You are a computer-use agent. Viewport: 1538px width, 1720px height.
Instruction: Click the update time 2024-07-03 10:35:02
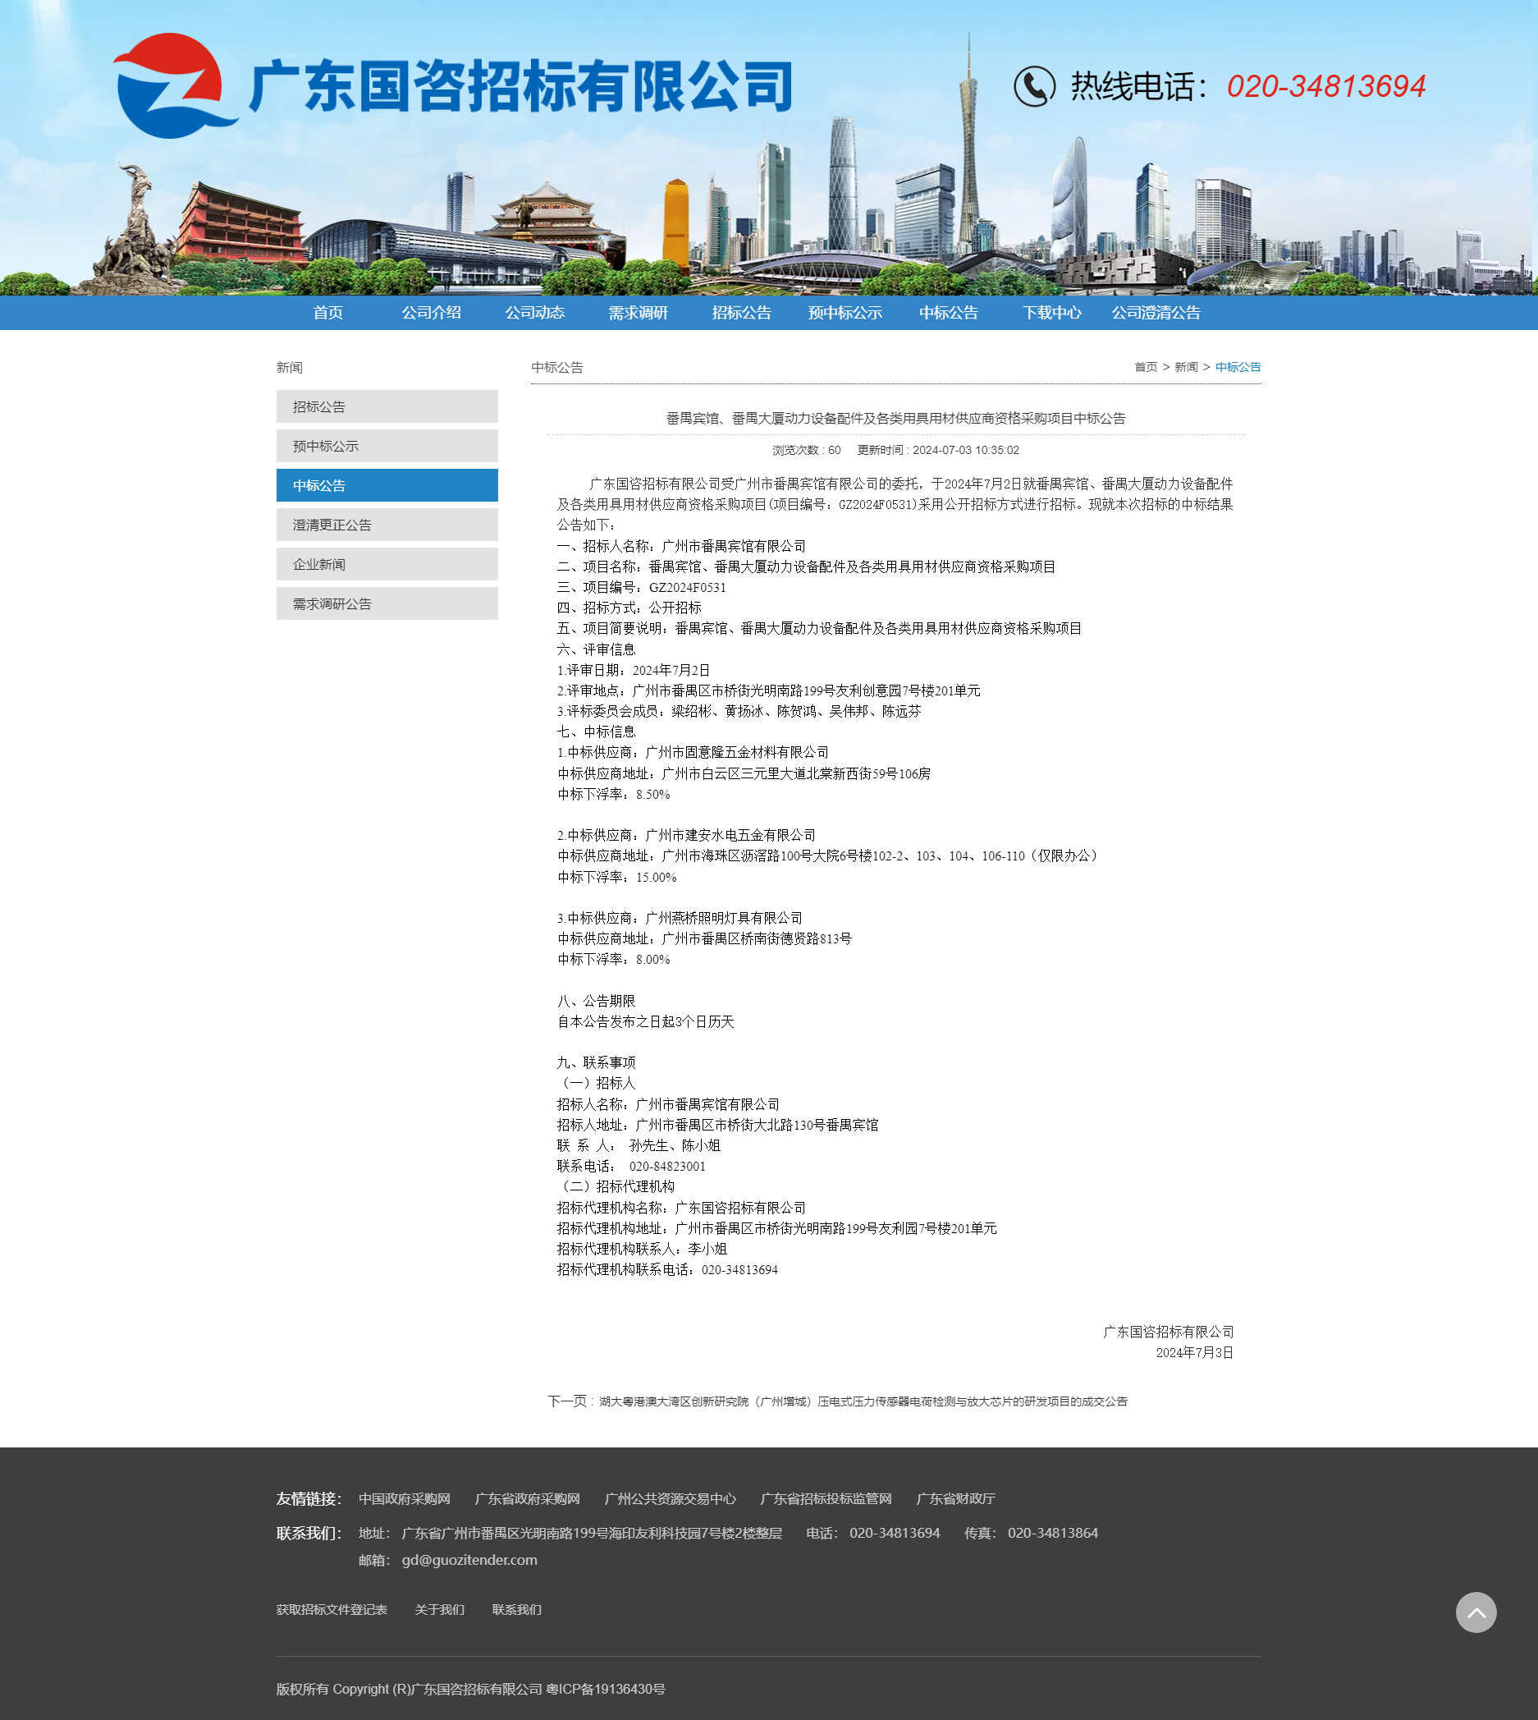(938, 451)
